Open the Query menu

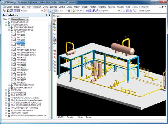[x=45, y=7]
